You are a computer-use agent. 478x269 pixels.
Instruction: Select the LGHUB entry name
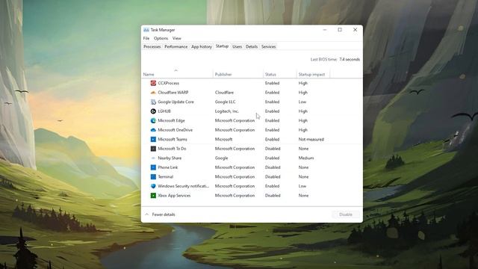point(164,111)
